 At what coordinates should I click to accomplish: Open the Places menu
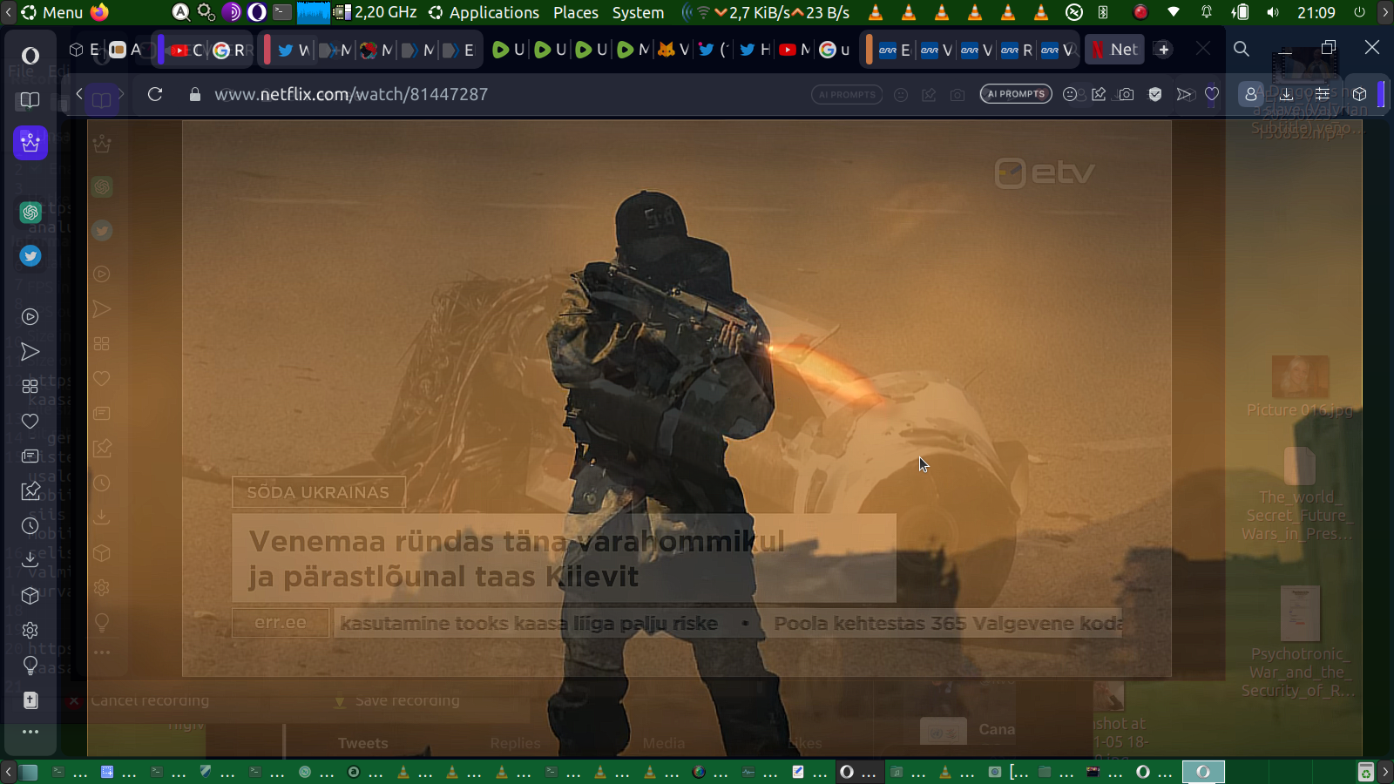point(576,12)
